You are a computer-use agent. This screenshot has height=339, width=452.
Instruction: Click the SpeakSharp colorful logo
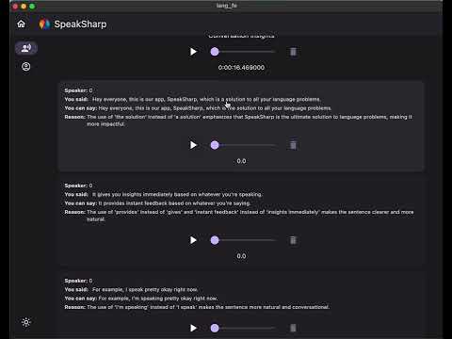point(44,24)
